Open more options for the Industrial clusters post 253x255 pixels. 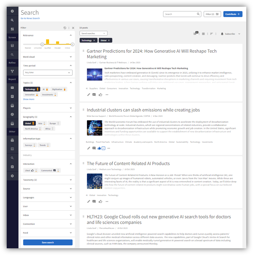coord(109,148)
